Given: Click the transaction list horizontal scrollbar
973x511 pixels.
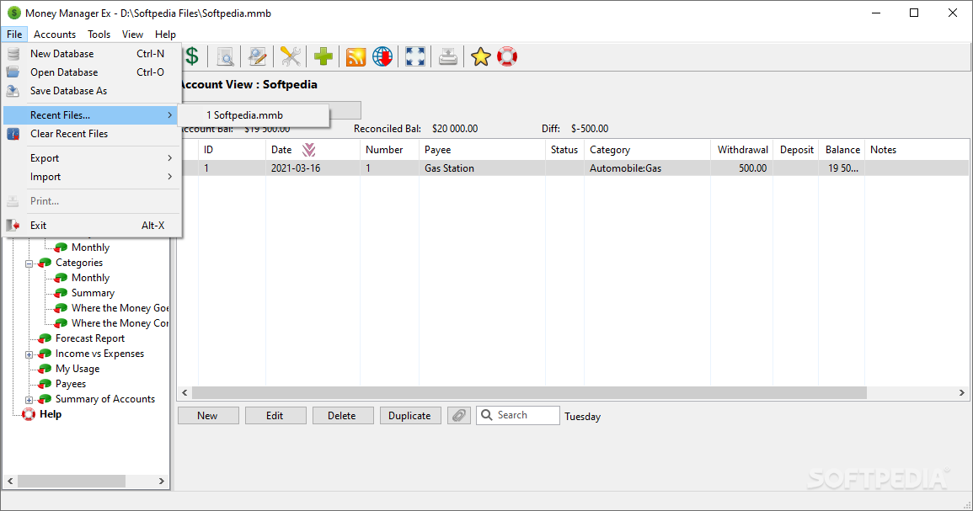Looking at the screenshot, I should click(x=529, y=393).
